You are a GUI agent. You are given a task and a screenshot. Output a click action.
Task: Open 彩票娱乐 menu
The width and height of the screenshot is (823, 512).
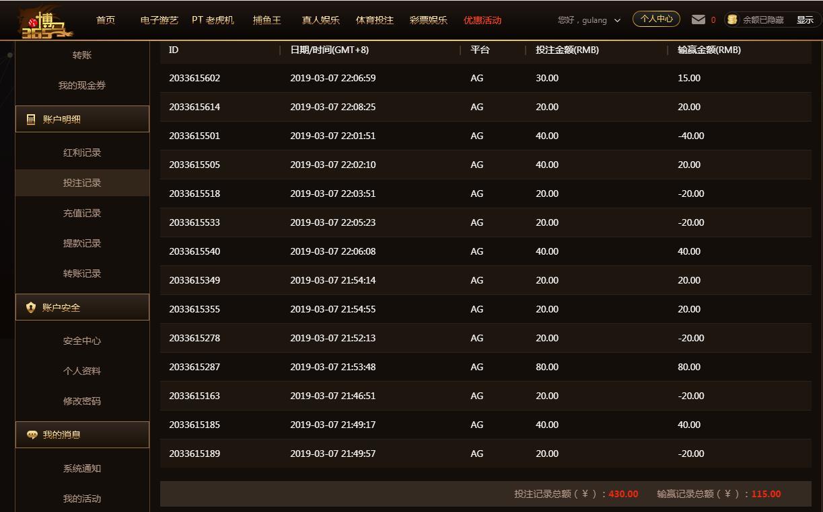[429, 20]
